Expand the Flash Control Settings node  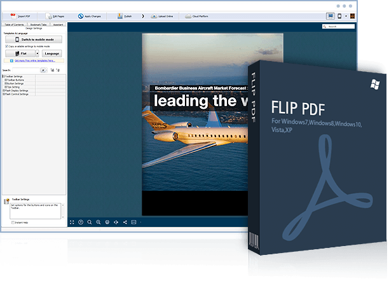click(x=3, y=94)
